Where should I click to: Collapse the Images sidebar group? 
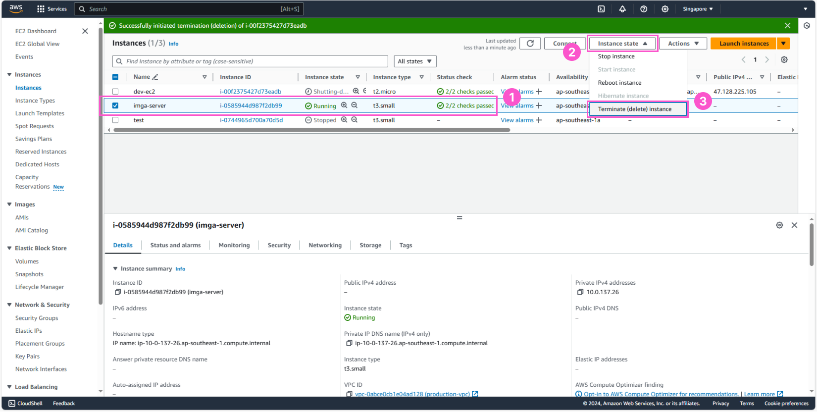click(9, 205)
